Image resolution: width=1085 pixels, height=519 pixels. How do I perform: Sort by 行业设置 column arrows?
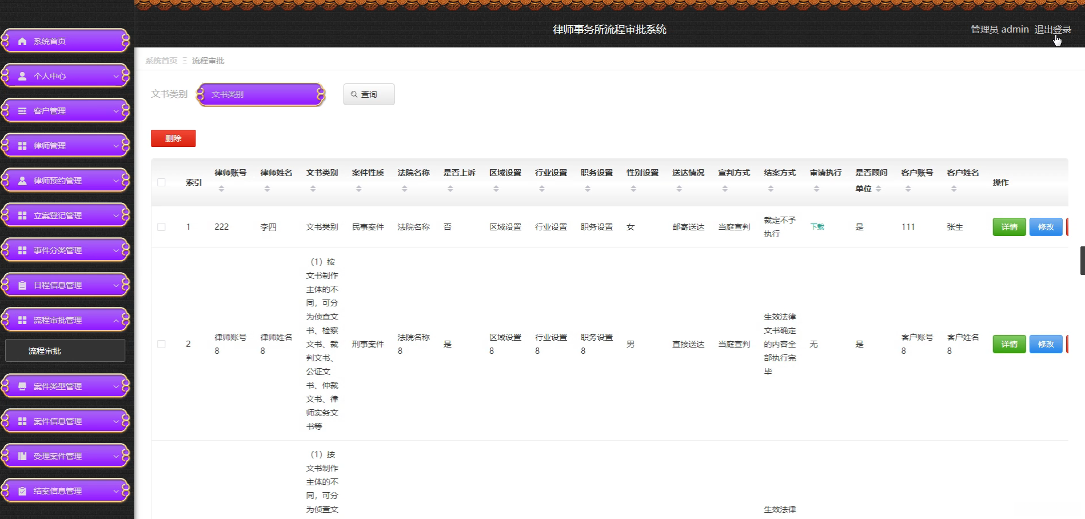tap(541, 189)
